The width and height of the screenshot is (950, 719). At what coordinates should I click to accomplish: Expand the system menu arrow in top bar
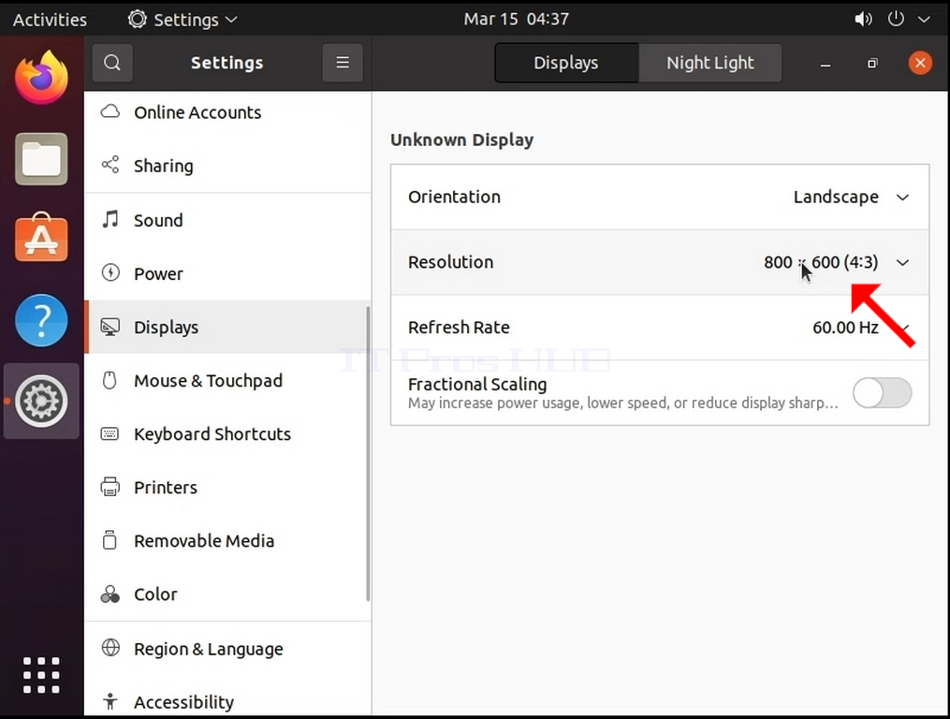(x=924, y=20)
